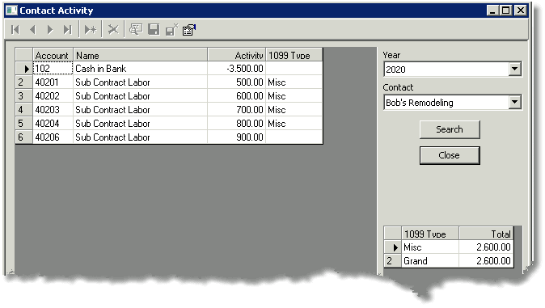Click into Year field showing 2020
545x308 pixels.
(446, 70)
